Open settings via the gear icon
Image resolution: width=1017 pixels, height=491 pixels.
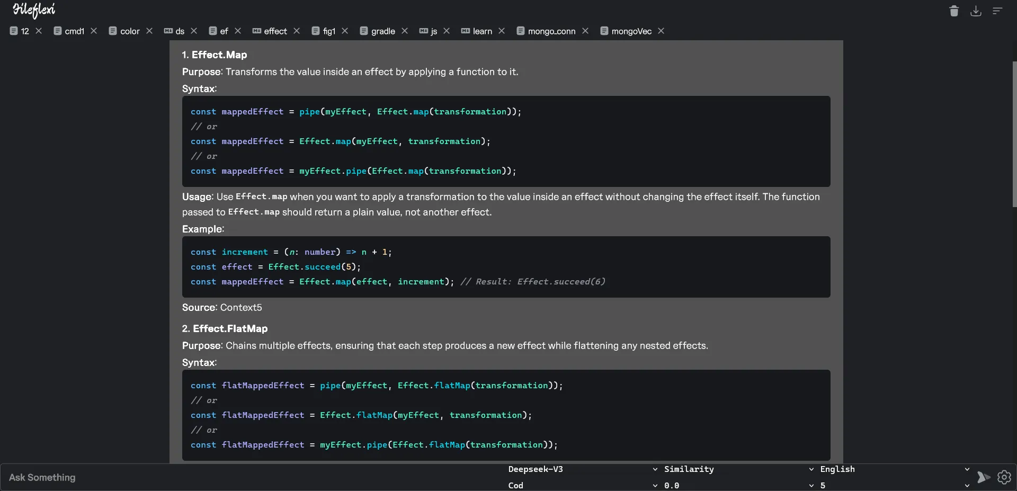[1004, 477]
